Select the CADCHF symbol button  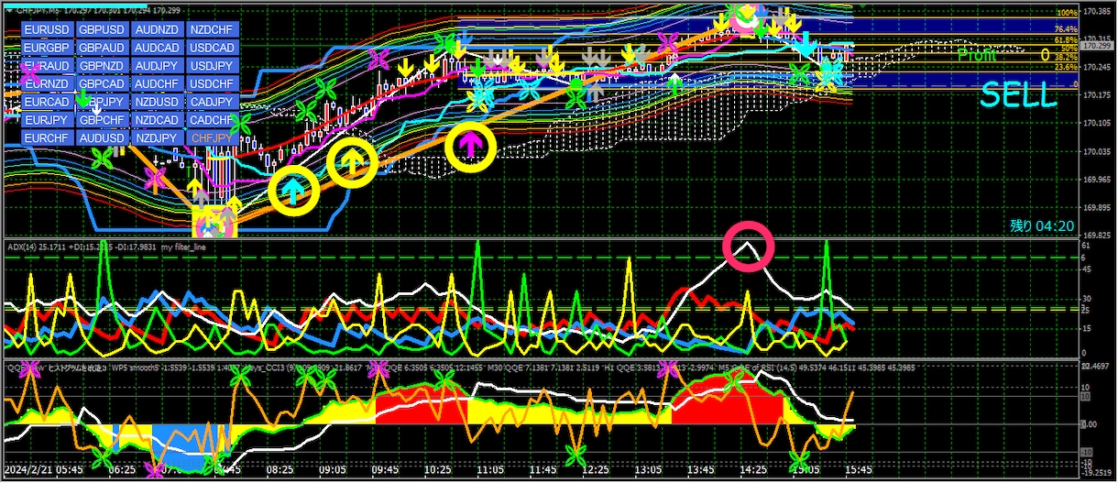coord(212,120)
